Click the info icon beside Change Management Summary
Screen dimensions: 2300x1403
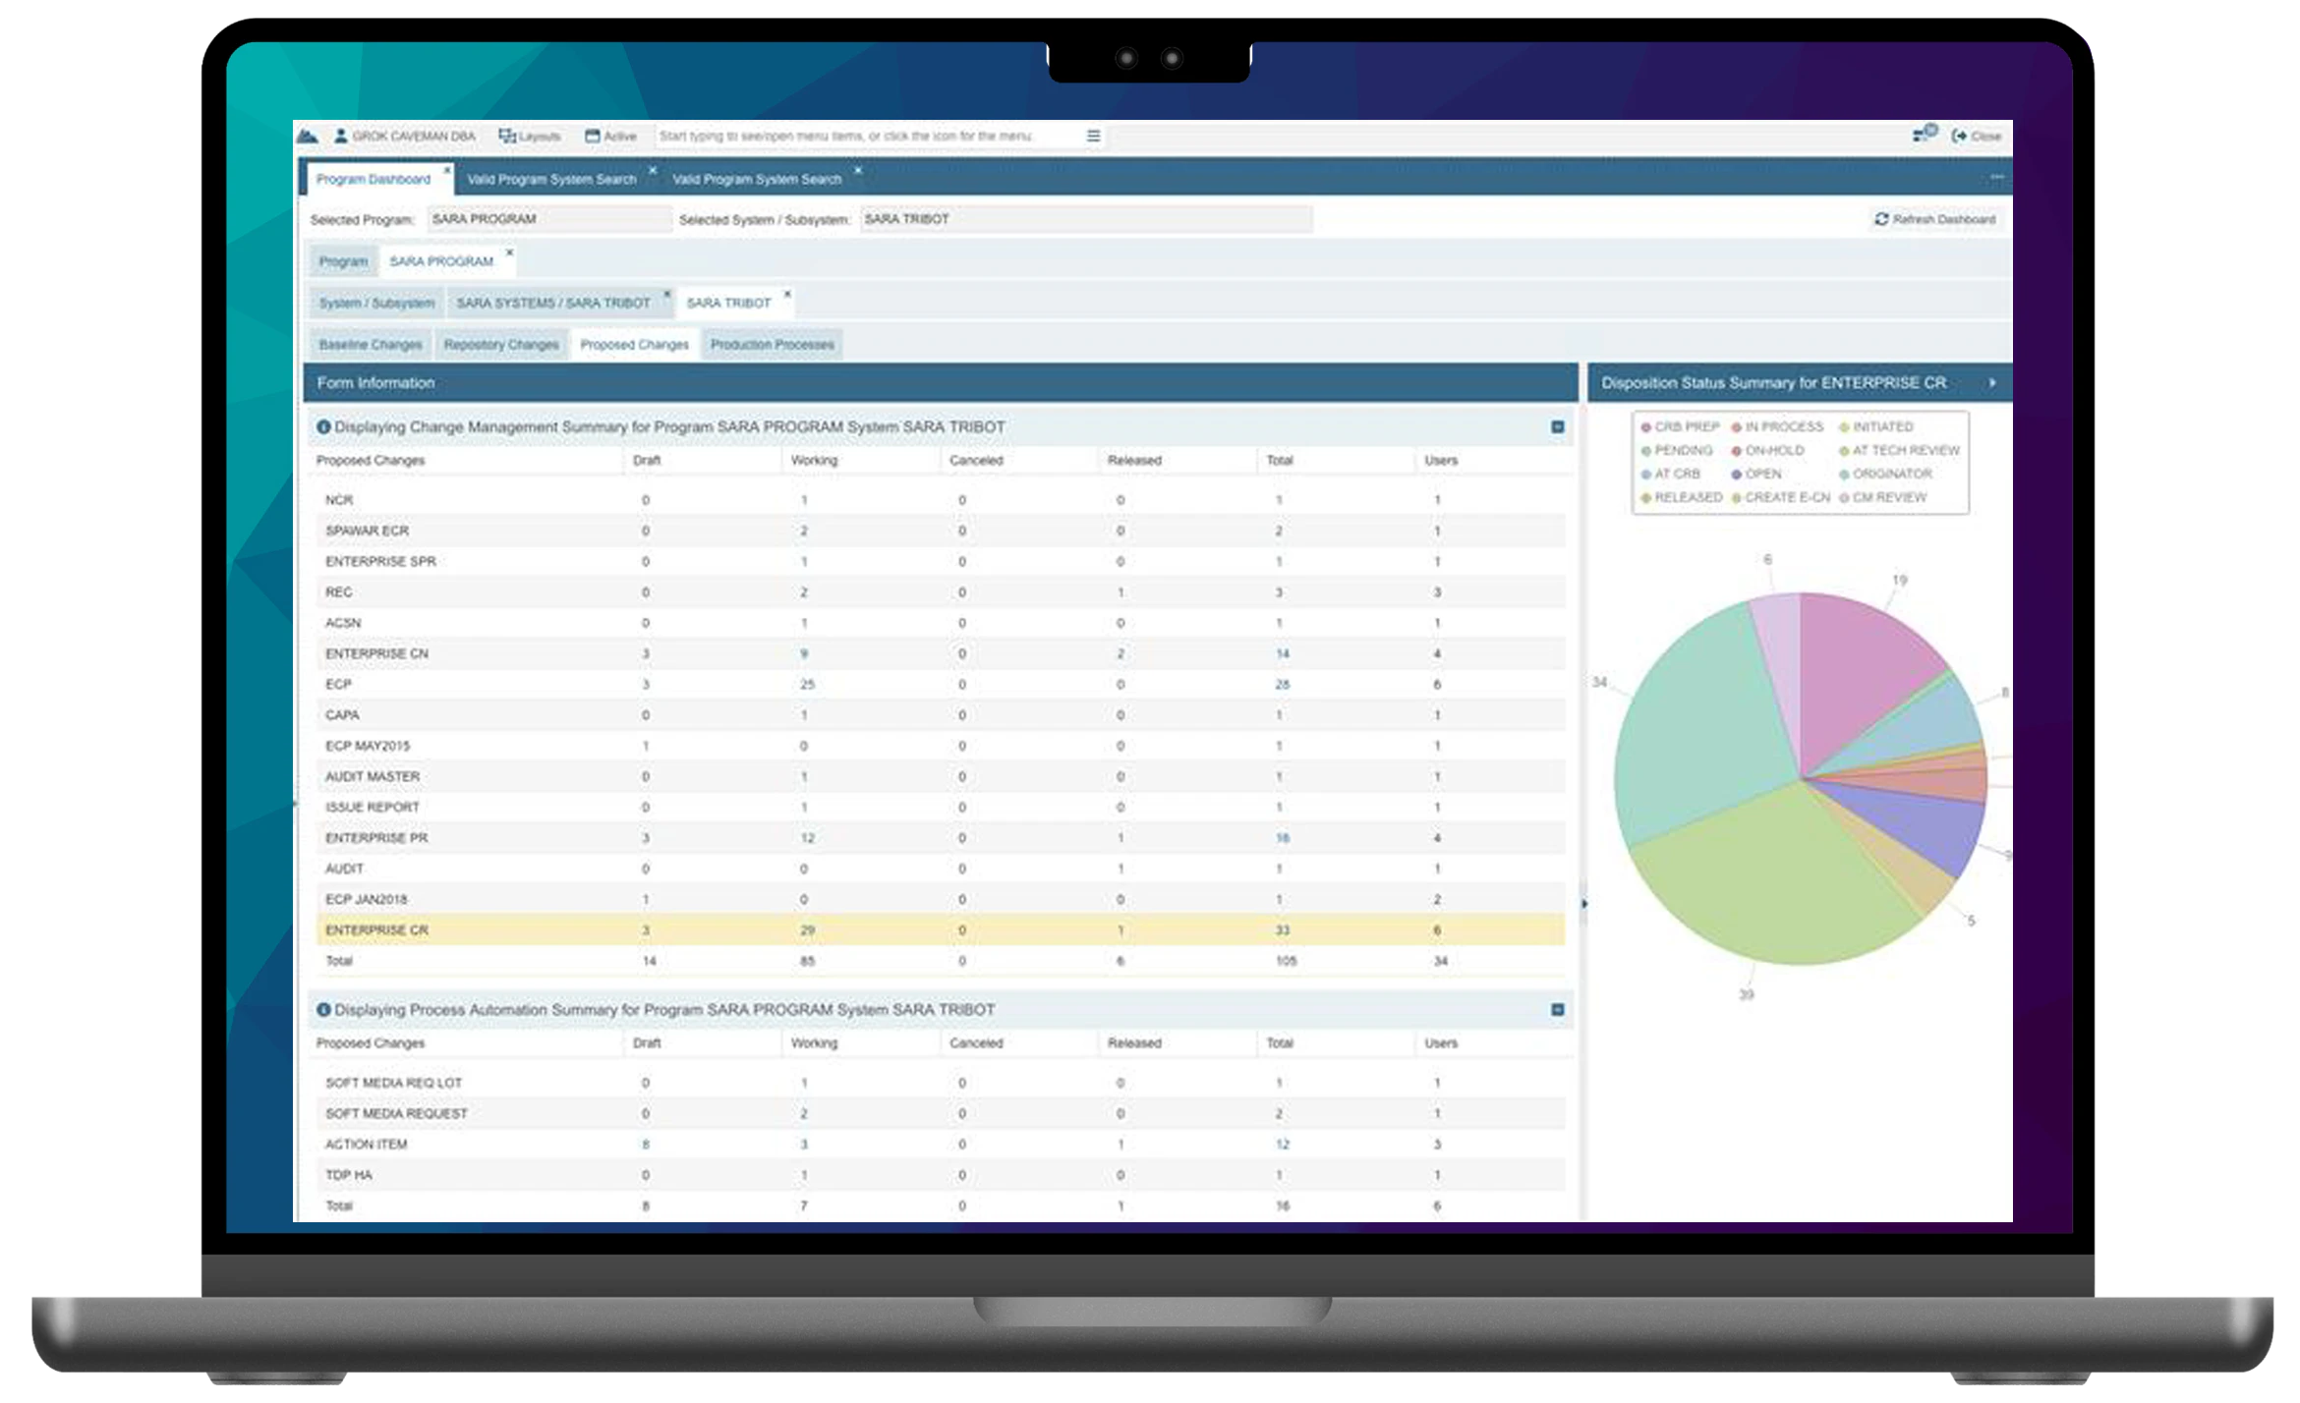(x=324, y=427)
